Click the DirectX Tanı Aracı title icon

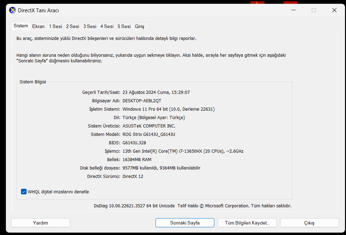tap(12, 11)
